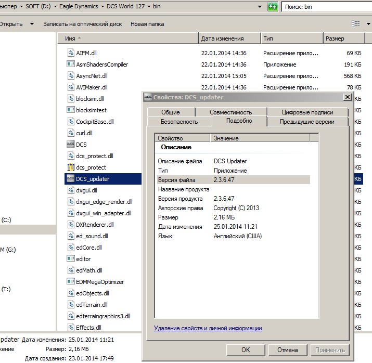372x363 pixels.
Task: Click the dcs_protect executable icon
Action: 71,167
